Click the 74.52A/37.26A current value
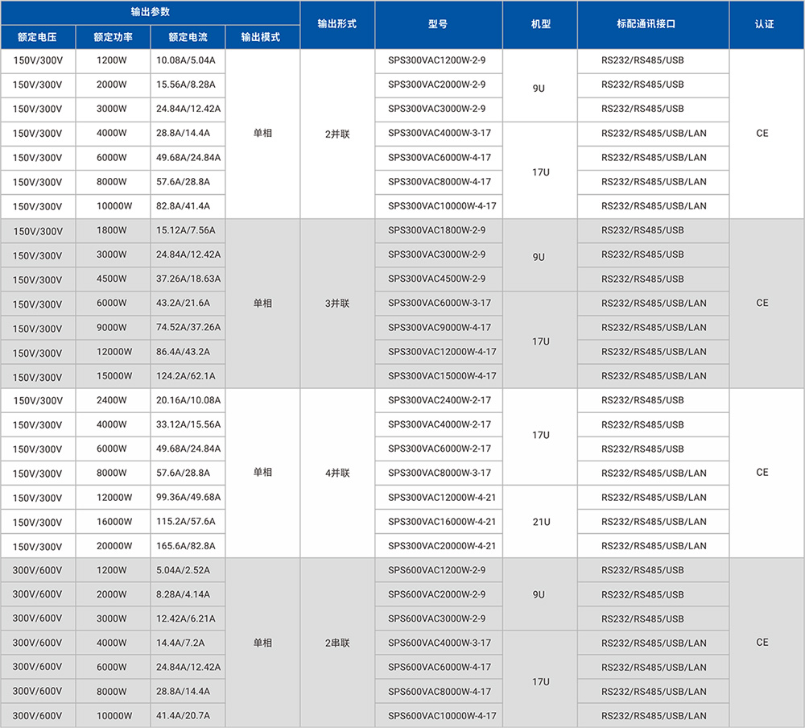 coord(188,327)
